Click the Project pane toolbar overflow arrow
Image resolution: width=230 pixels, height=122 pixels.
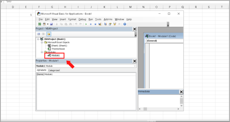click(135, 34)
